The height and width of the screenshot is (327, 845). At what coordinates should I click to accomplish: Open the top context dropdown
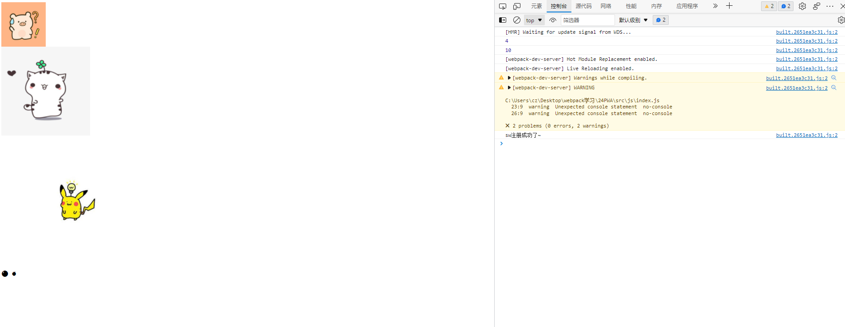coord(534,20)
